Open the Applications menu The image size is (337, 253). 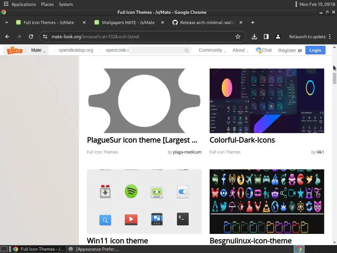click(24, 4)
